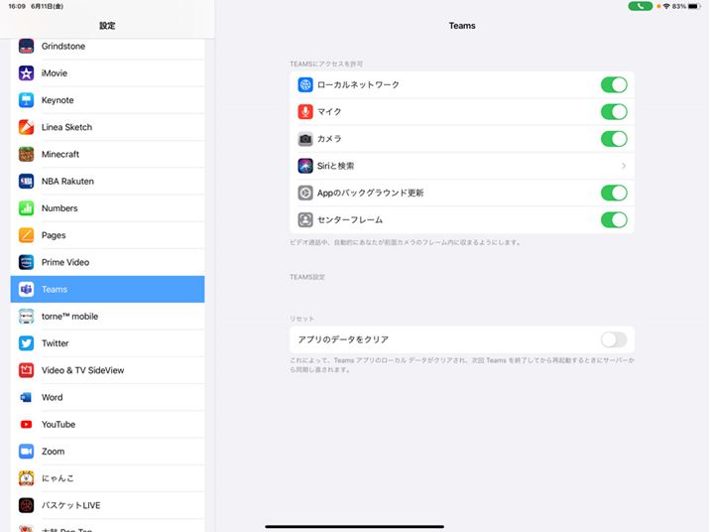Open YouTube settings row
This screenshot has width=709, height=532.
tap(108, 424)
